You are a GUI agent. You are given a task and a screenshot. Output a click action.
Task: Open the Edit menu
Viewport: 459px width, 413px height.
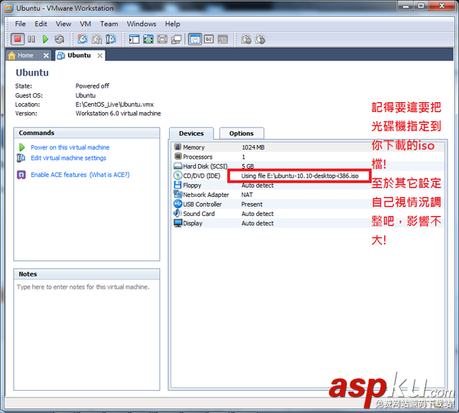41,24
